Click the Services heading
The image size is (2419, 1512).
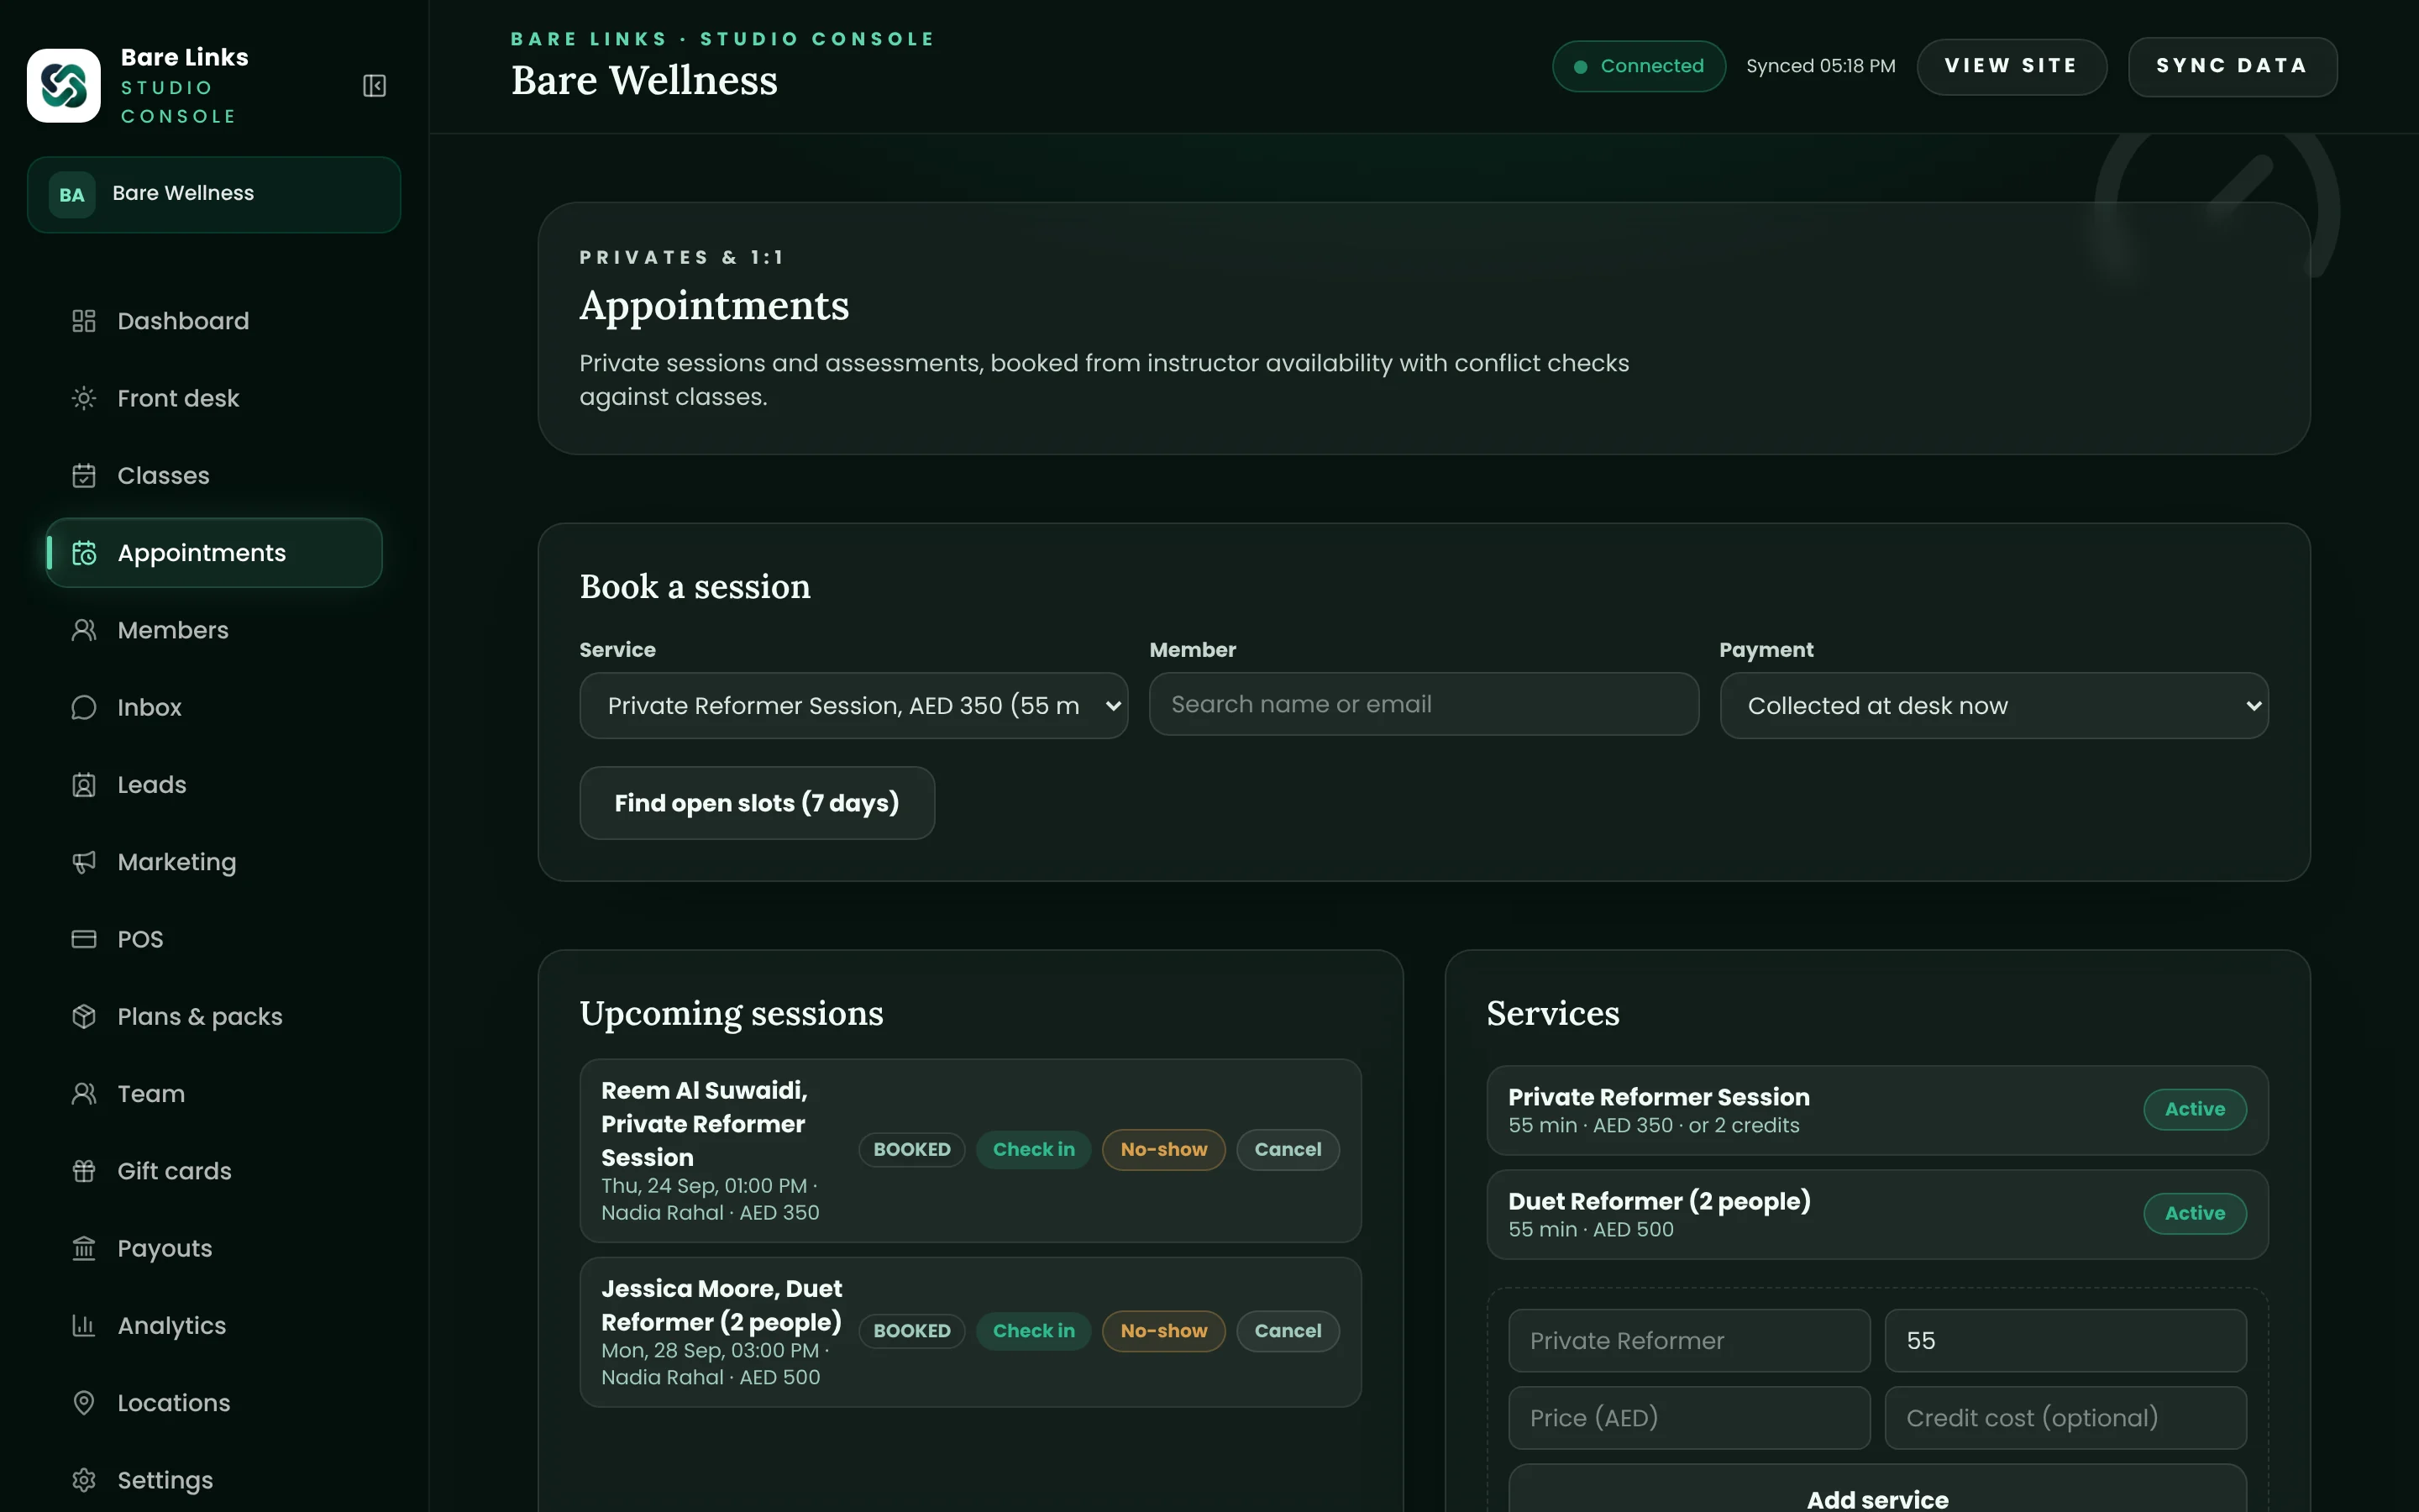[1552, 1014]
